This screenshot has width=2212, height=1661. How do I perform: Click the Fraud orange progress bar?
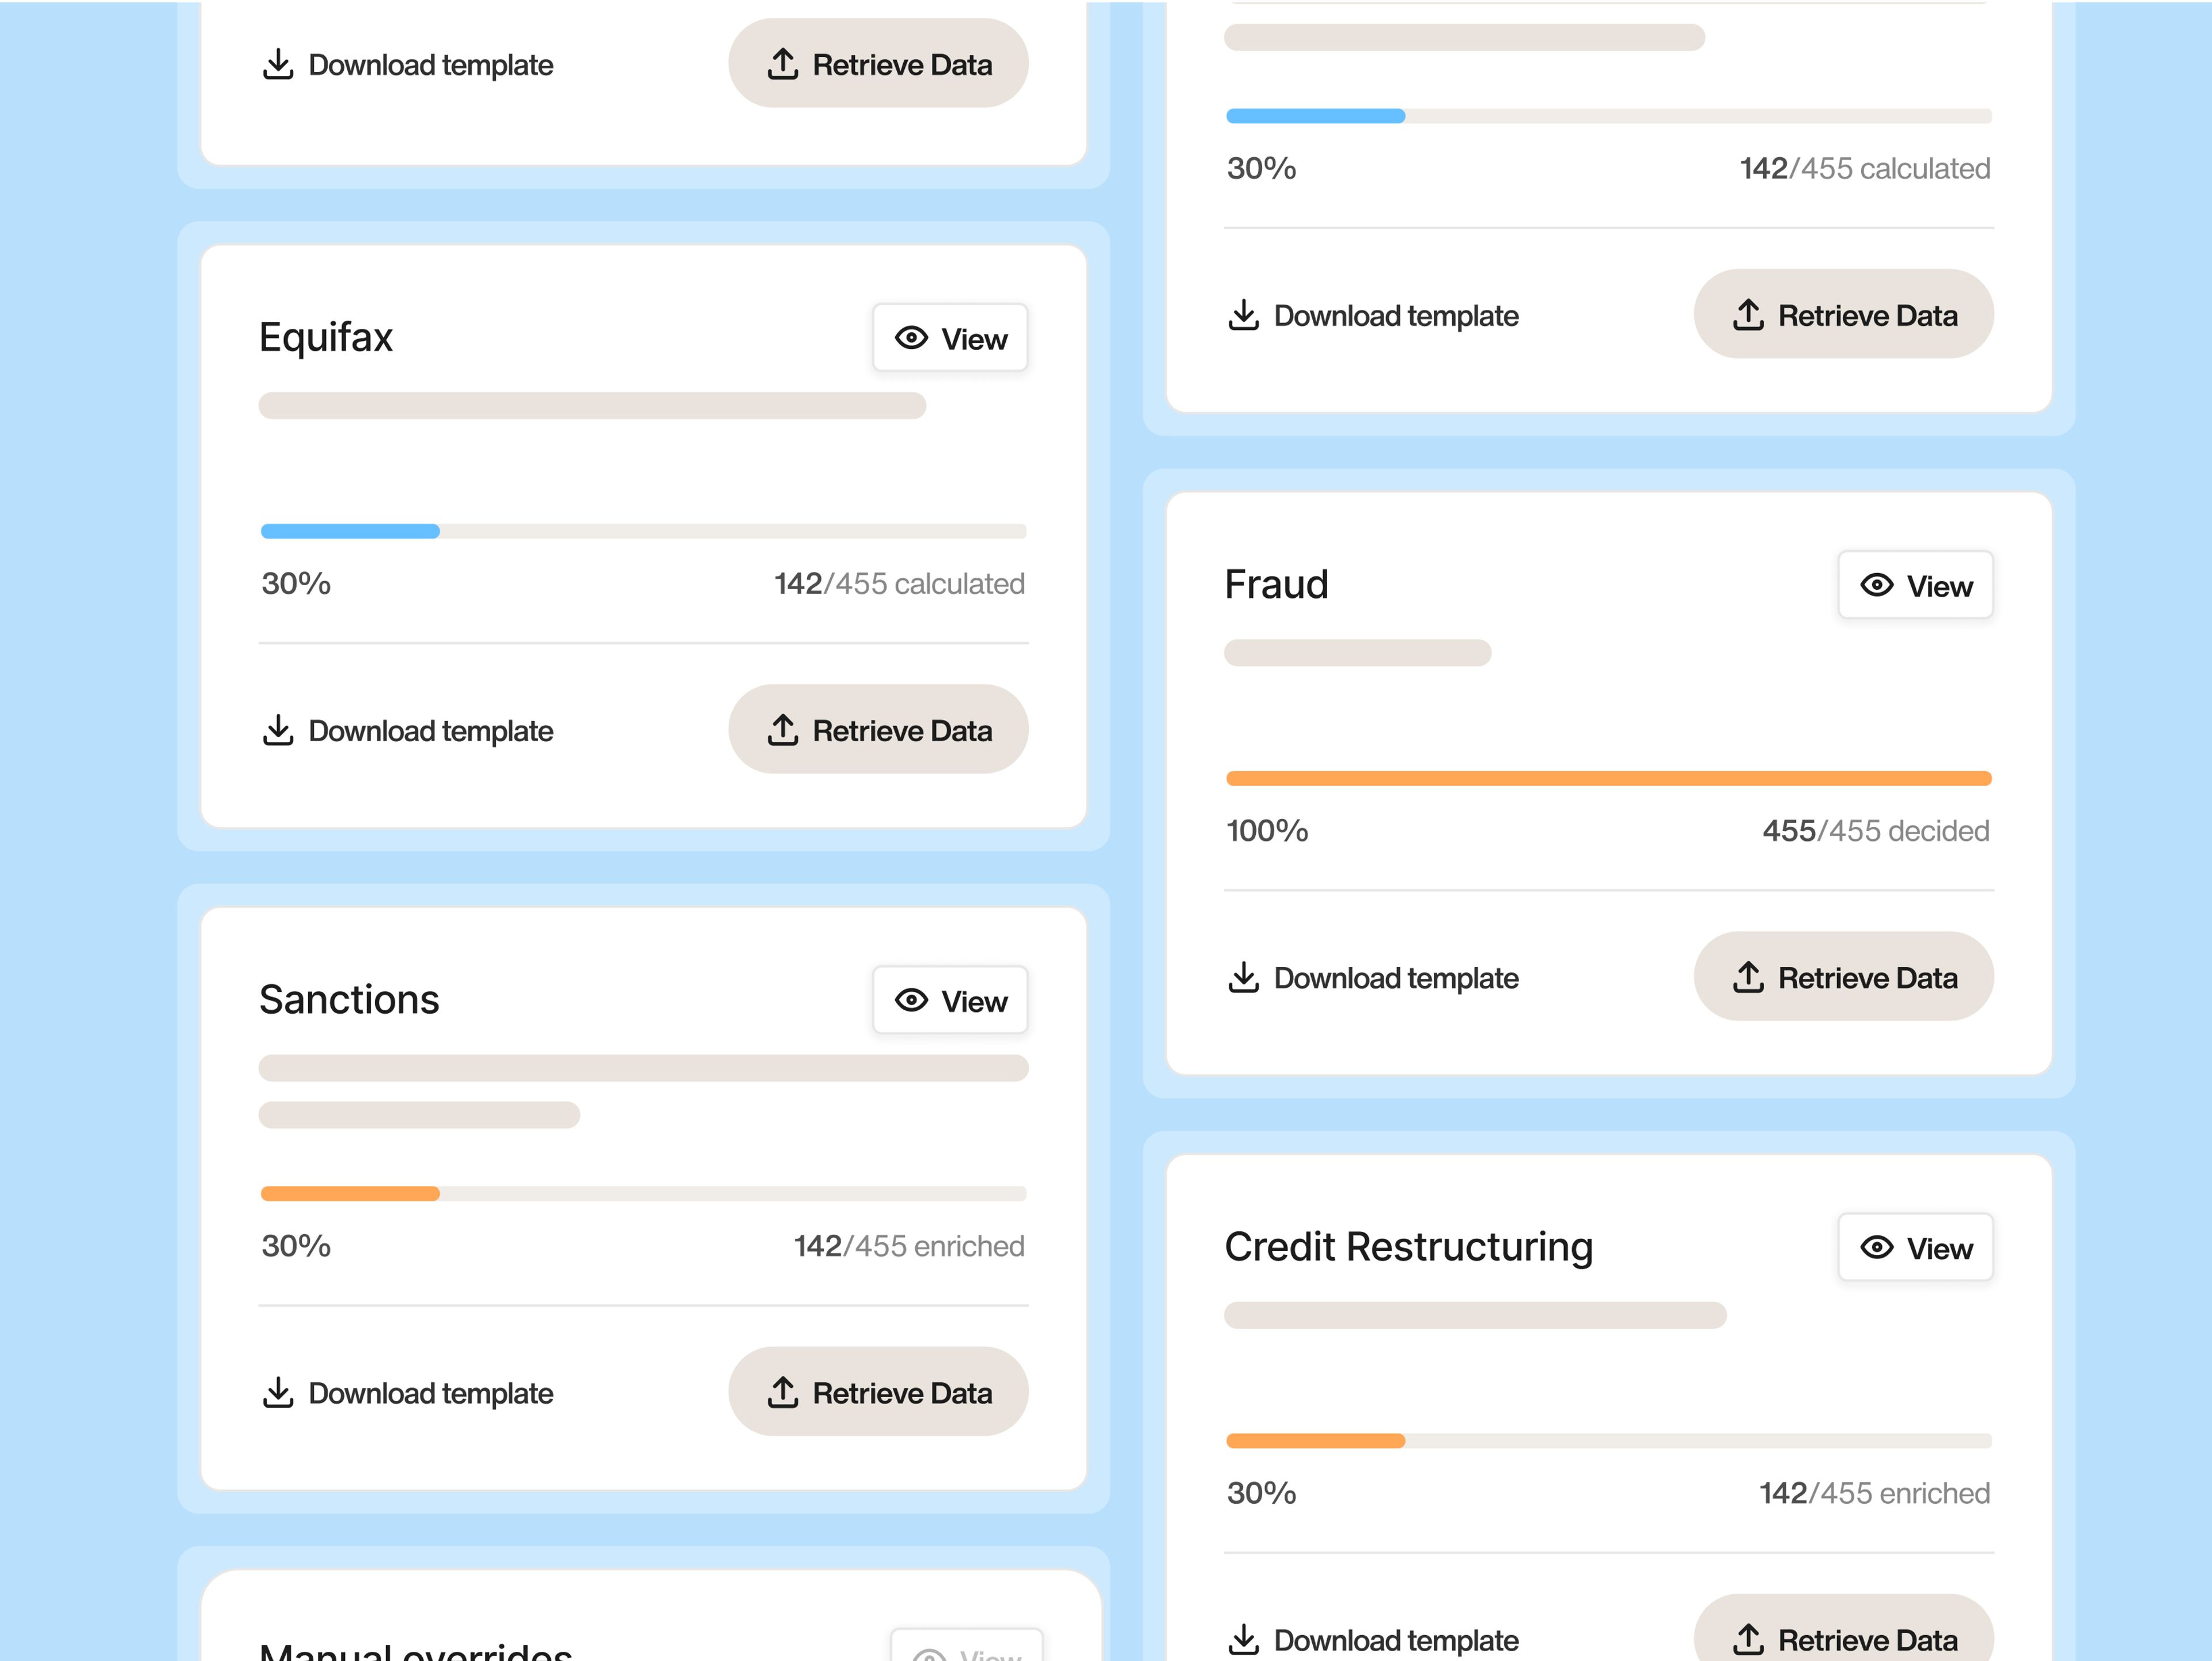1608,778
